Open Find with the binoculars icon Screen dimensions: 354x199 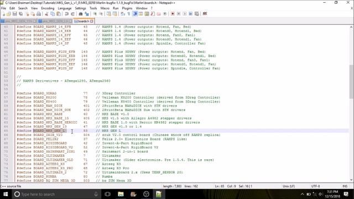[x=81, y=14]
